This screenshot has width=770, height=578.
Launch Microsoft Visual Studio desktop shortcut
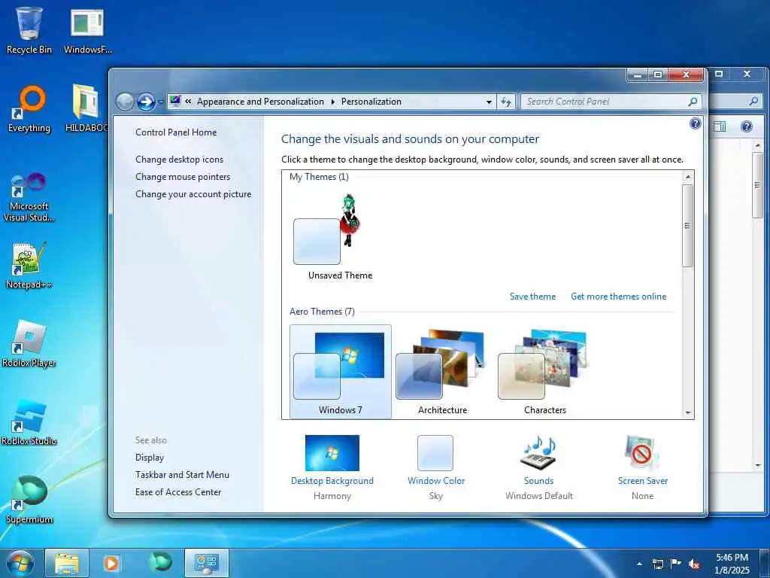click(x=29, y=197)
